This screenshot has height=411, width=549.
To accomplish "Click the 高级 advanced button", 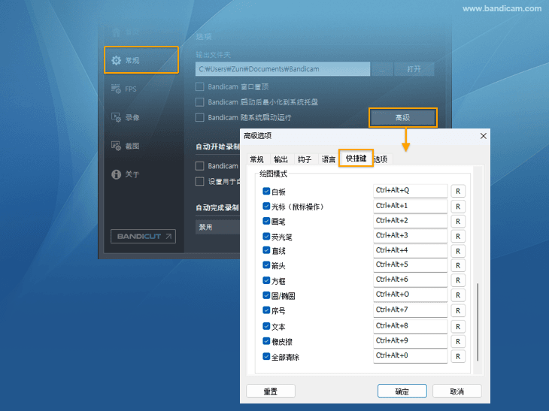I will 402,117.
